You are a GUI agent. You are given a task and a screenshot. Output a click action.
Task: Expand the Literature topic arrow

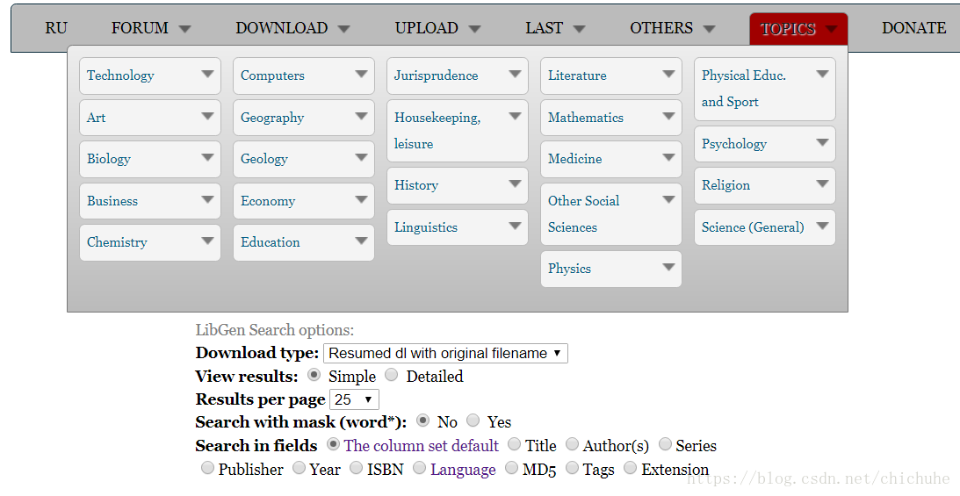(668, 74)
